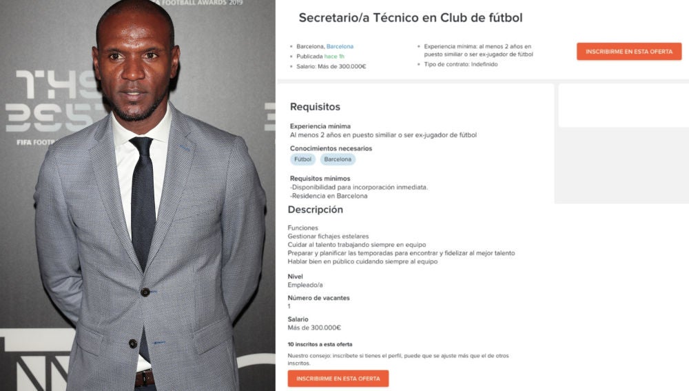Click the 'Requisitos mínimos' label
This screenshot has width=689, height=391.
click(320, 179)
